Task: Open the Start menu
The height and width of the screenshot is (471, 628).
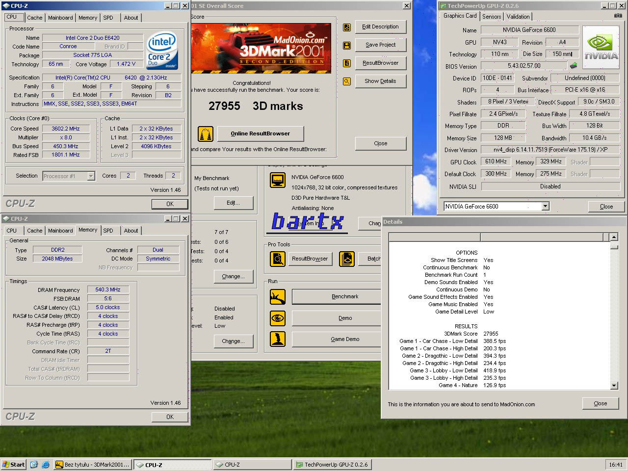Action: (13, 464)
